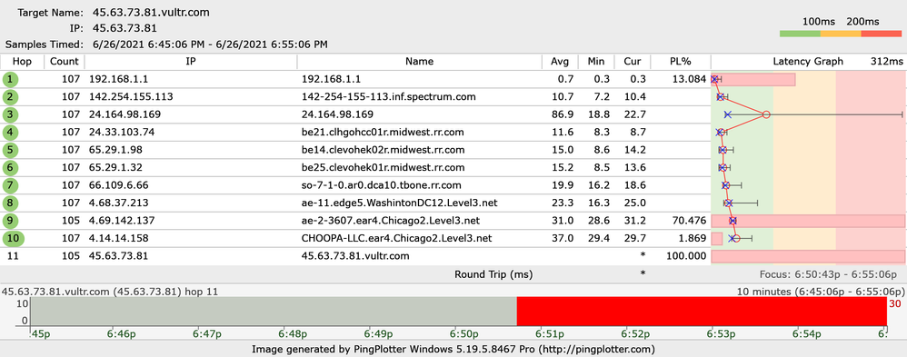
Task: Select the gray region of timeline graph
Action: (273, 312)
